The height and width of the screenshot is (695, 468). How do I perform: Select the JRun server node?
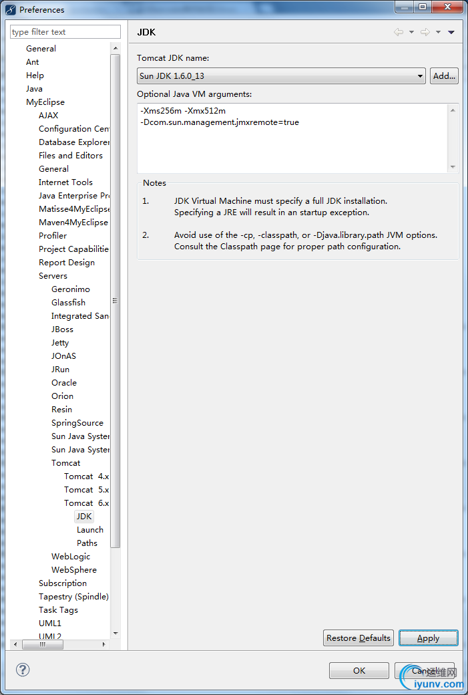60,369
